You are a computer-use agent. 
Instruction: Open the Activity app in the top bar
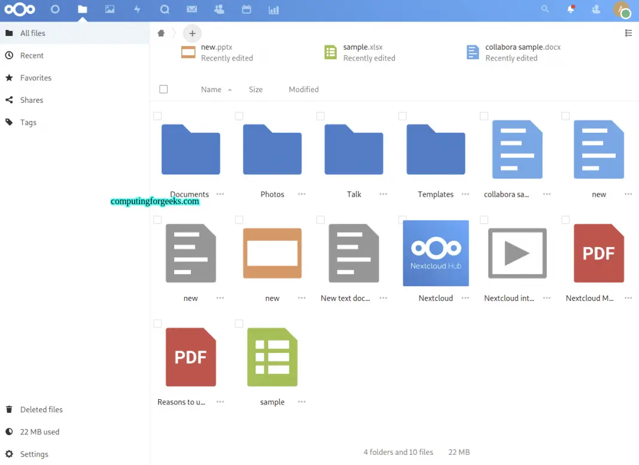137,10
